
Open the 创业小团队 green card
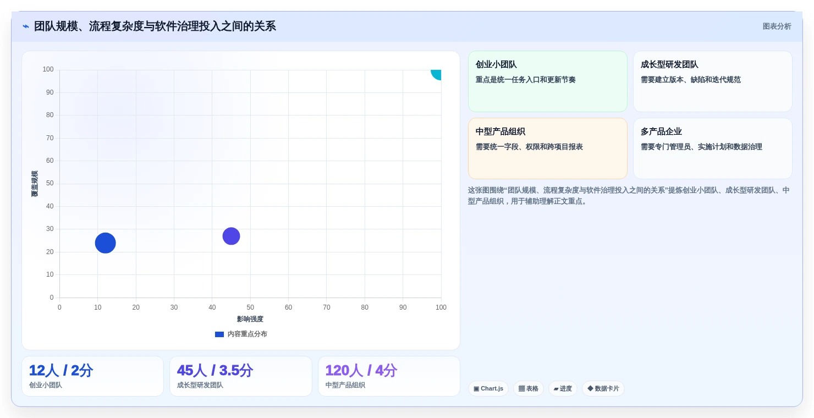click(x=548, y=81)
